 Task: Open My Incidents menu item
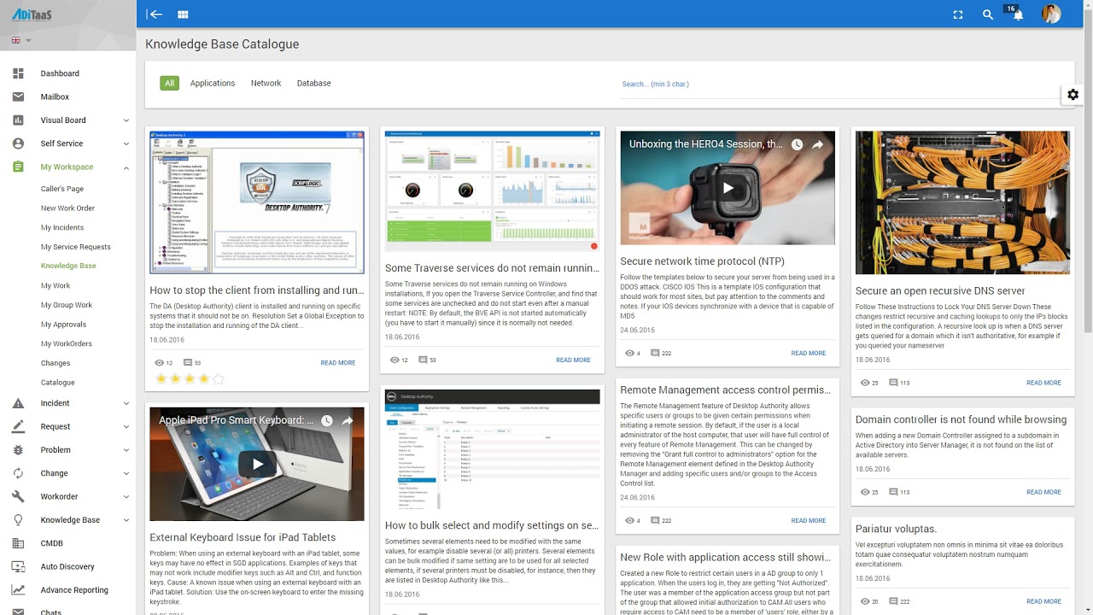coord(62,228)
